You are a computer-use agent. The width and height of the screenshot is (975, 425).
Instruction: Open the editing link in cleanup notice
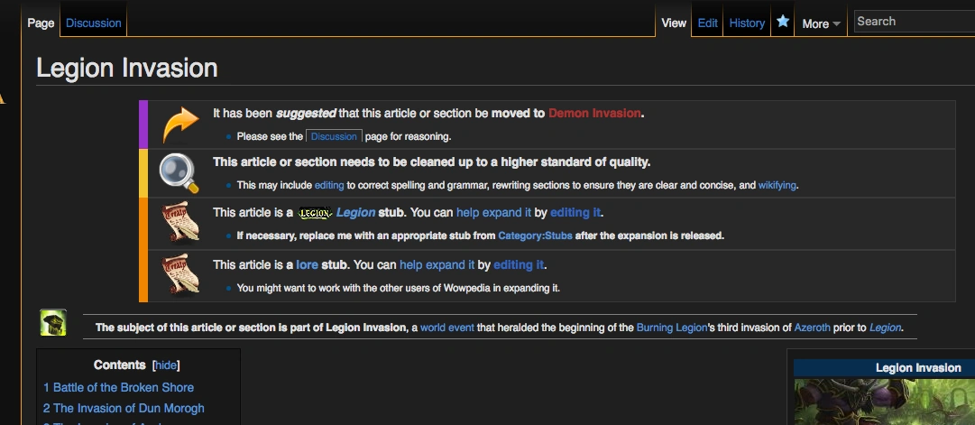click(329, 185)
